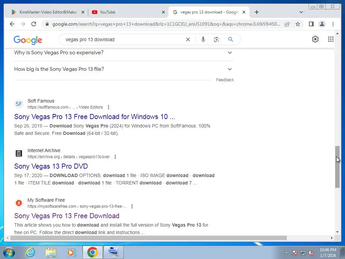
Task: Click the vertical scrollbar up arrow
Action: point(337,33)
